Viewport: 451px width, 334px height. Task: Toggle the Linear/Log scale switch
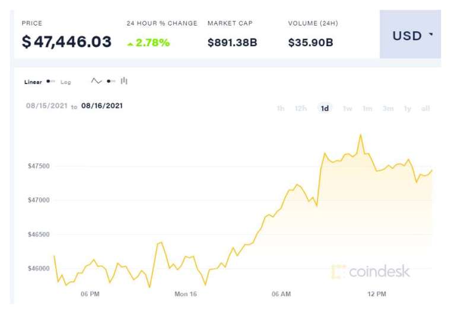[x=50, y=82]
